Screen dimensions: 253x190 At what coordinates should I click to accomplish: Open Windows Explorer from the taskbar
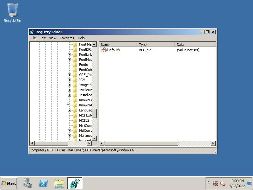(x=59, y=183)
